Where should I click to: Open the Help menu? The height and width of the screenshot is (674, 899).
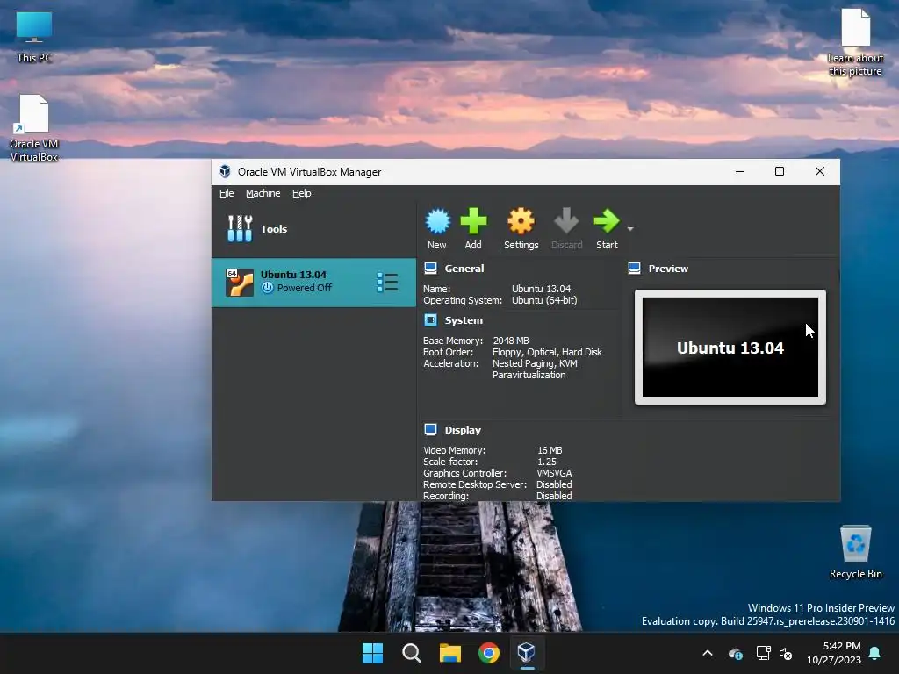click(302, 193)
